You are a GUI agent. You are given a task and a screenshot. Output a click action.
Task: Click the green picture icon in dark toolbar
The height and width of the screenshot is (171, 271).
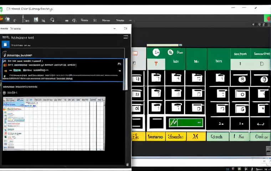36,19
